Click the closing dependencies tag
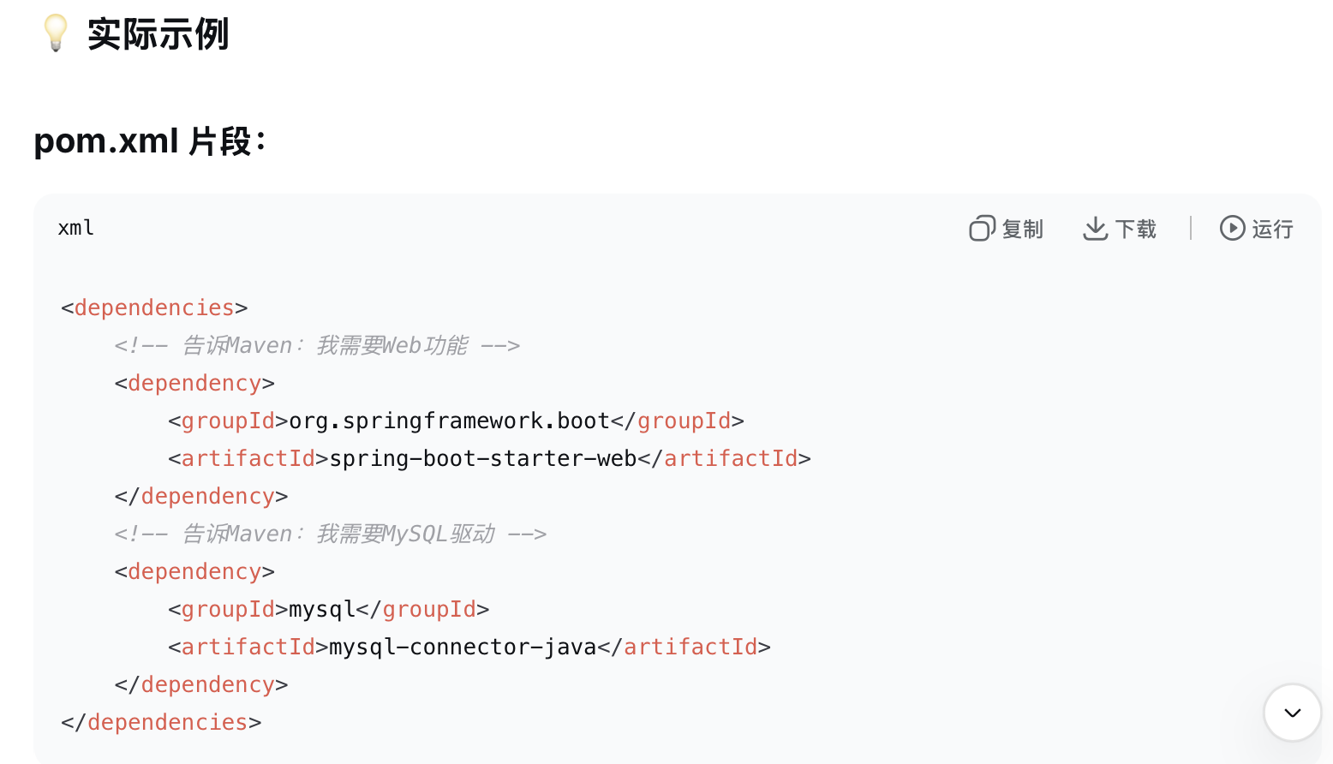 click(161, 722)
